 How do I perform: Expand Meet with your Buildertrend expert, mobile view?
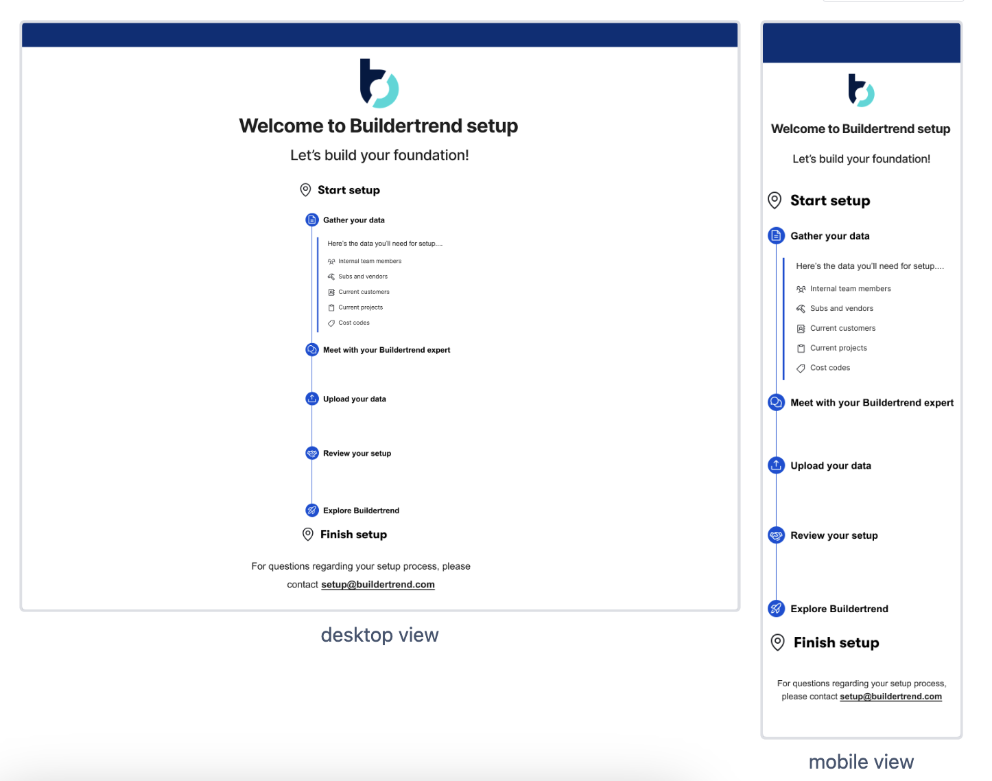click(872, 403)
